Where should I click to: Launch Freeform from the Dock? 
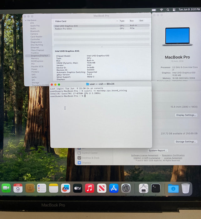66,188
